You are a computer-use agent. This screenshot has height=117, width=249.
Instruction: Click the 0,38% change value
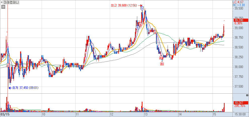click(x=238, y=23)
